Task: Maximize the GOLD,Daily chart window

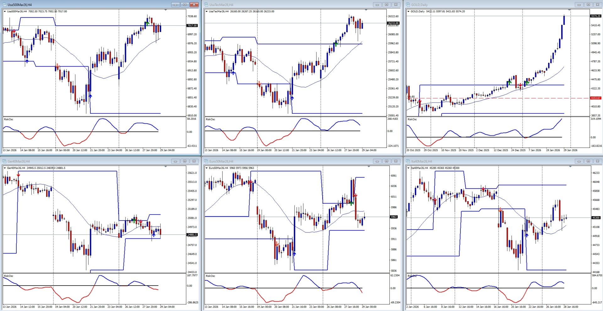Action: (588, 5)
